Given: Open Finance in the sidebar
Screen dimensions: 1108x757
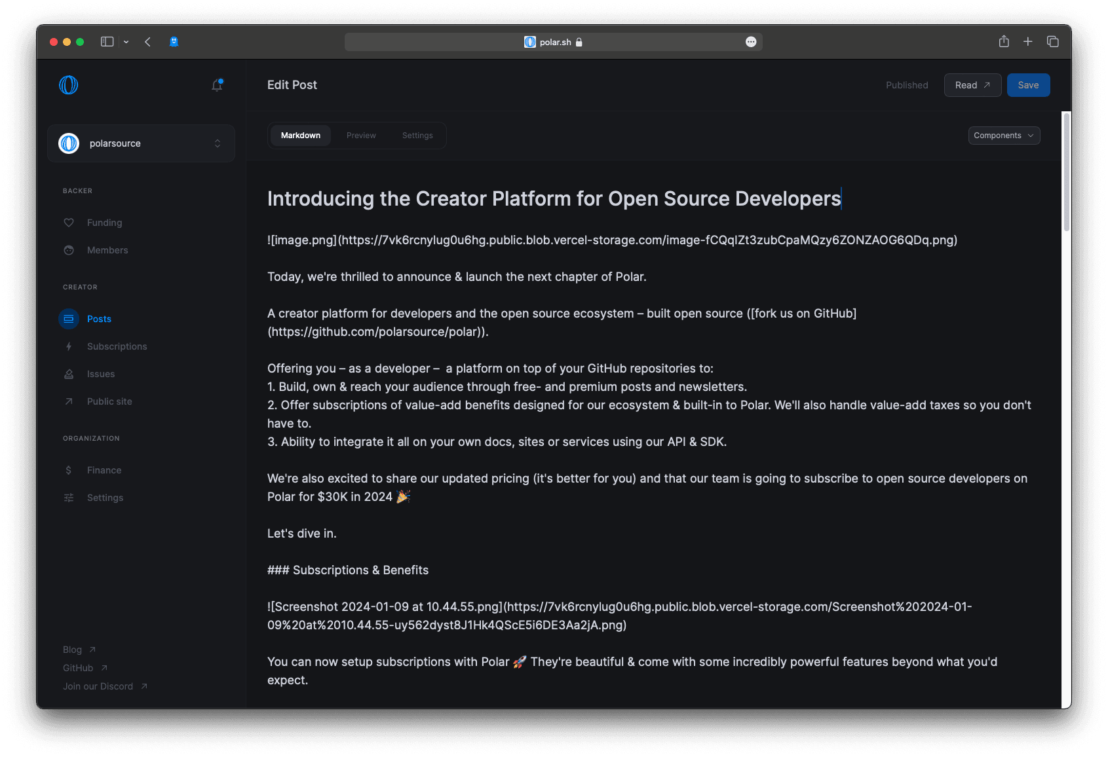Looking at the screenshot, I should pos(104,470).
